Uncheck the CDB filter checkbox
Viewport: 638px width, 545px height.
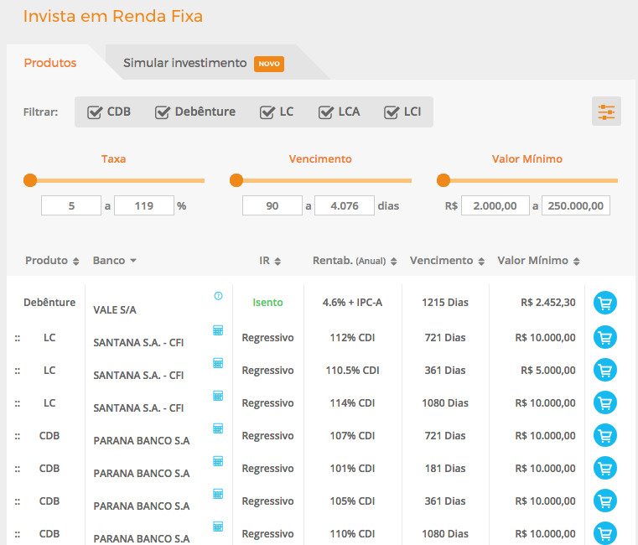(95, 112)
